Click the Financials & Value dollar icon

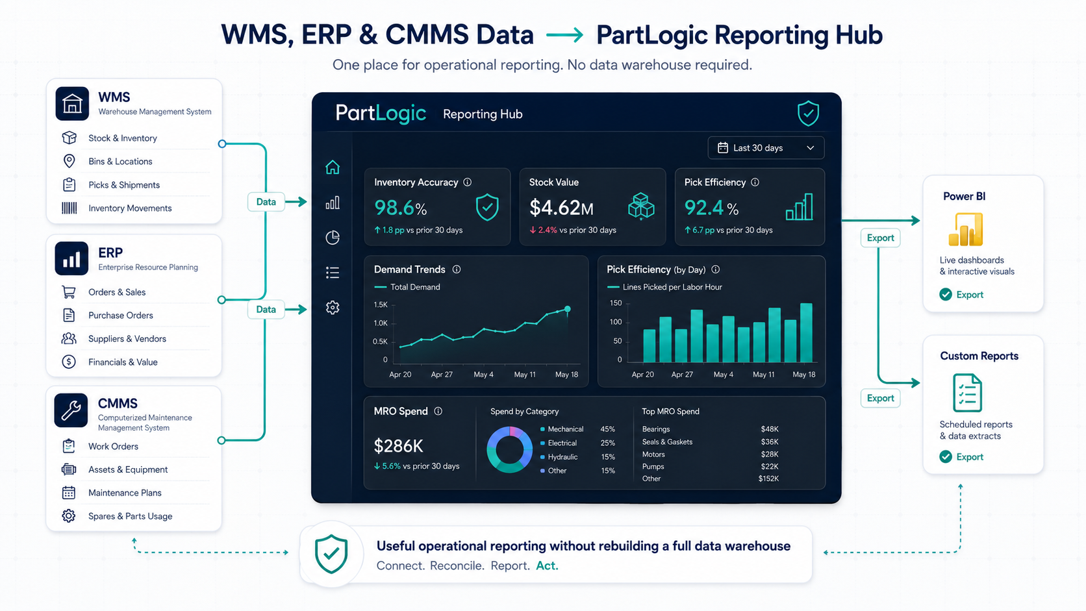coord(69,362)
